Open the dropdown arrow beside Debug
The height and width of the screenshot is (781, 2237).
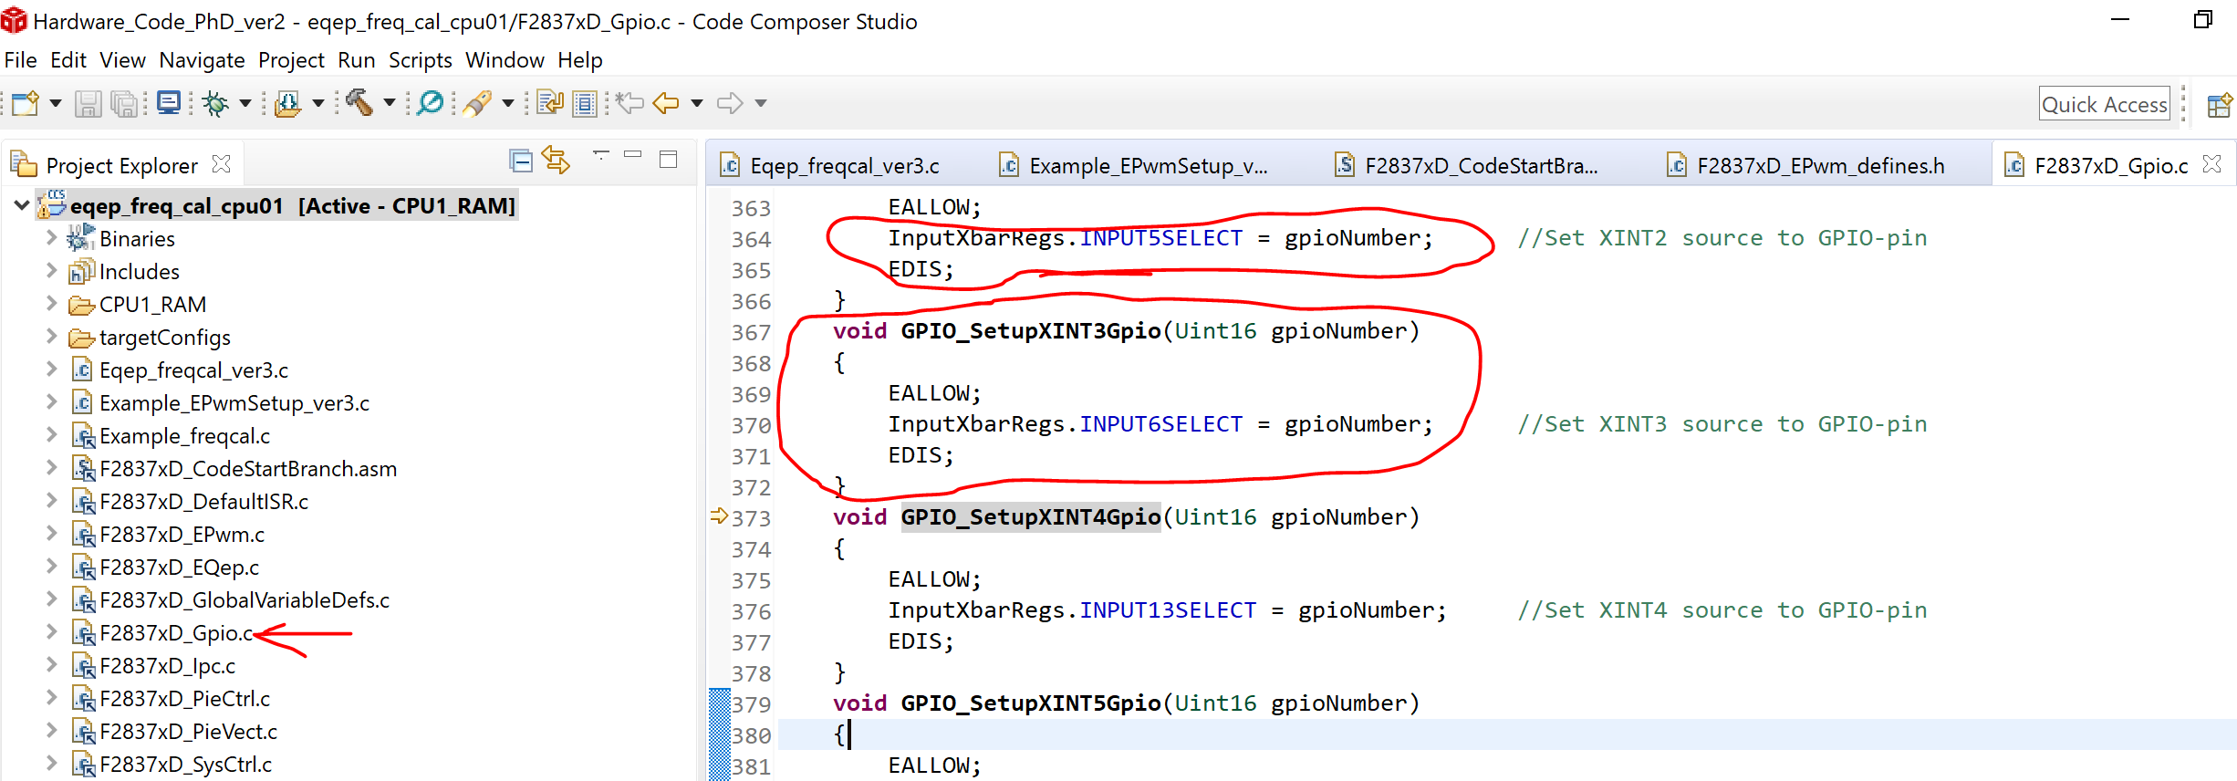tap(245, 104)
